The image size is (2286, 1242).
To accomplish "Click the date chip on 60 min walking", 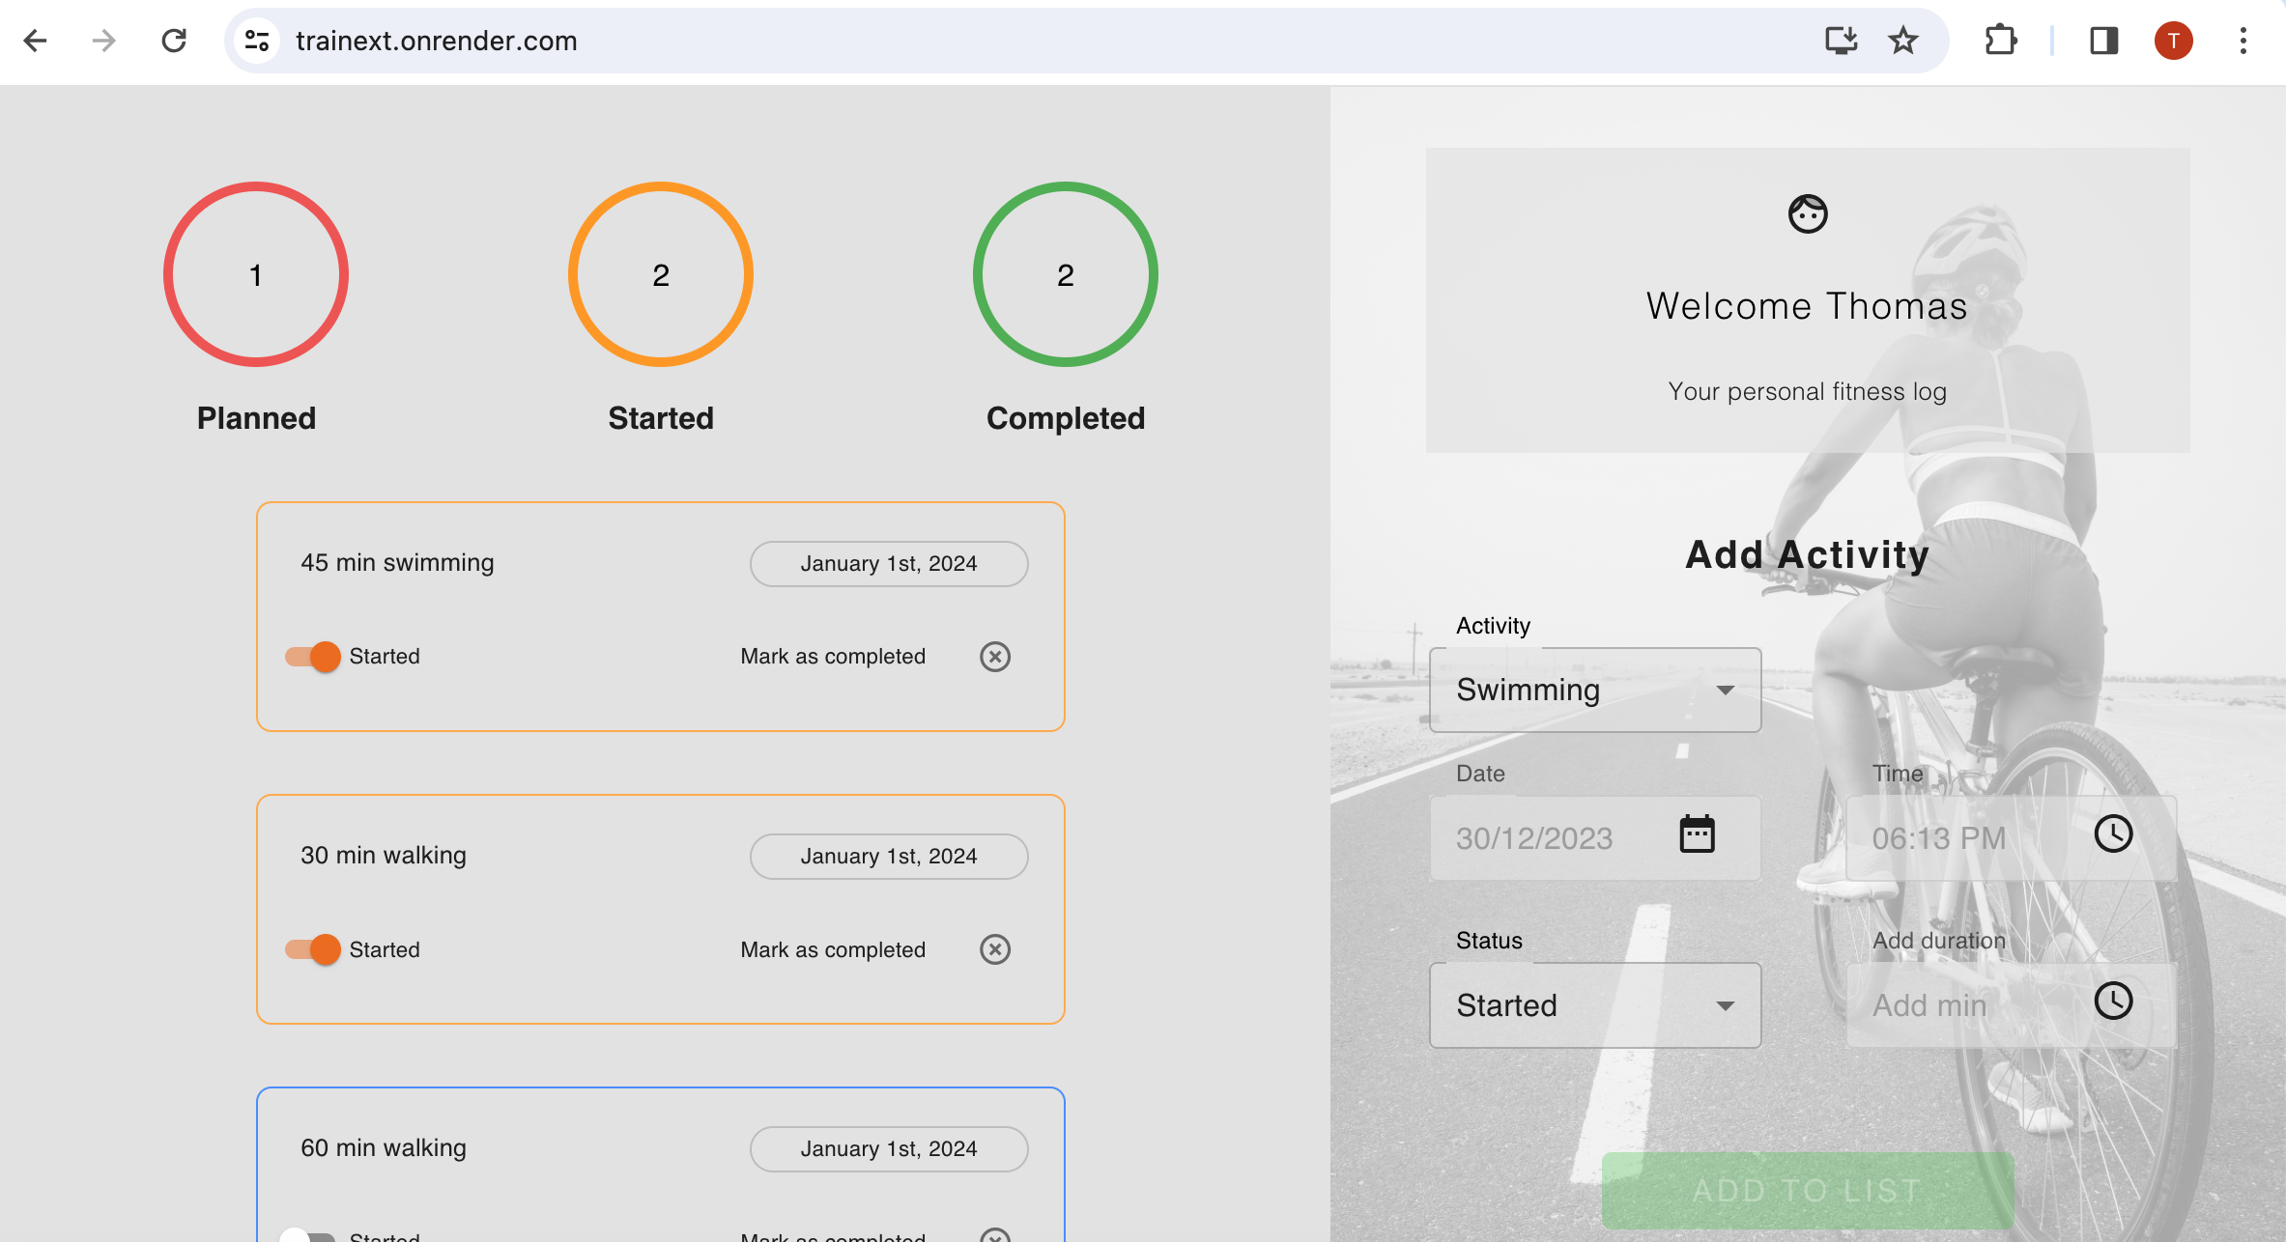I will click(889, 1149).
